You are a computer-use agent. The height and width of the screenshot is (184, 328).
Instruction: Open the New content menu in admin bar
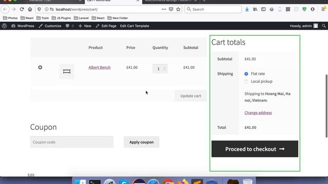click(85, 26)
